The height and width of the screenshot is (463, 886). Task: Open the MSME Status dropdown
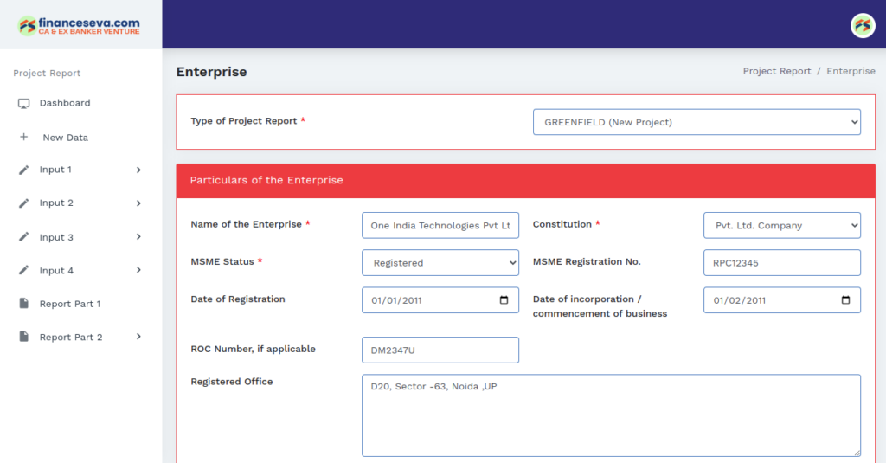(440, 263)
